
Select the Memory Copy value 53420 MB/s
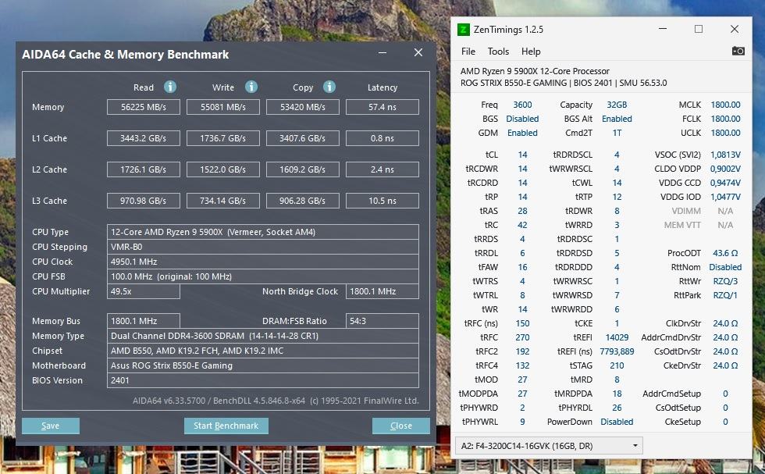click(x=303, y=107)
